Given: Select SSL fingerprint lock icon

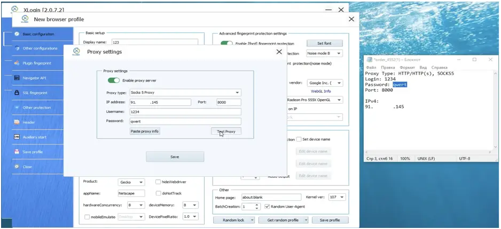Looking at the screenshot, I should 17,93.
